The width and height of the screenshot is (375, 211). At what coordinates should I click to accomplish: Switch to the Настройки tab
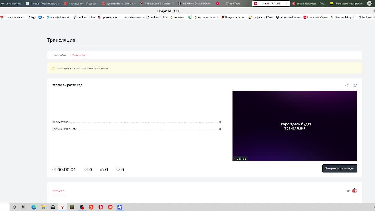click(59, 55)
